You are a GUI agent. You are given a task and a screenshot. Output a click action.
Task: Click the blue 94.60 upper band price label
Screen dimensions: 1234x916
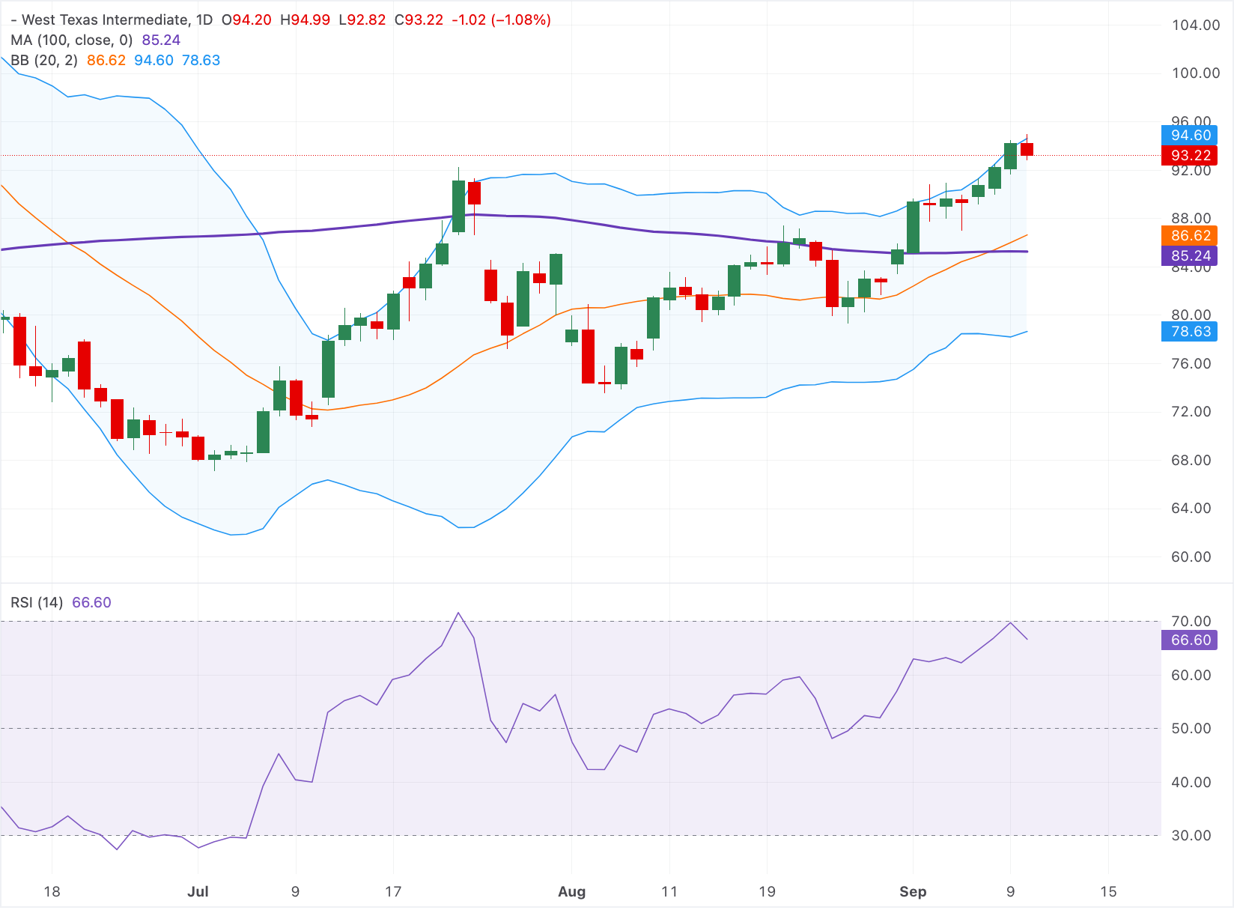tap(1190, 136)
